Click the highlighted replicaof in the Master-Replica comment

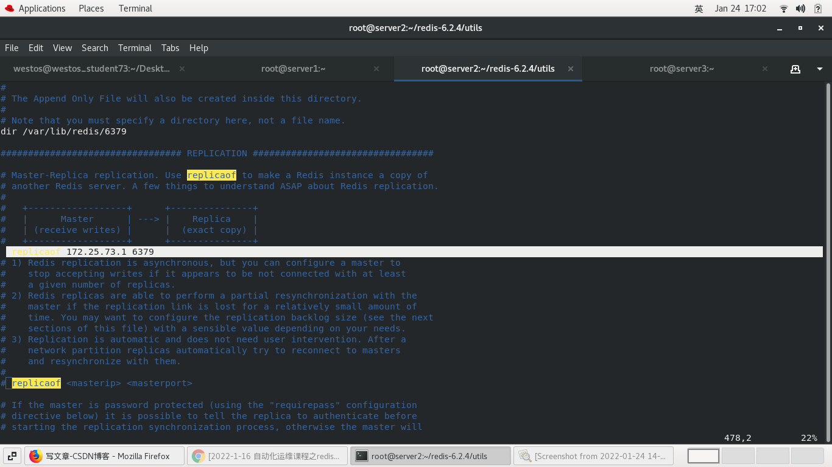tap(211, 175)
